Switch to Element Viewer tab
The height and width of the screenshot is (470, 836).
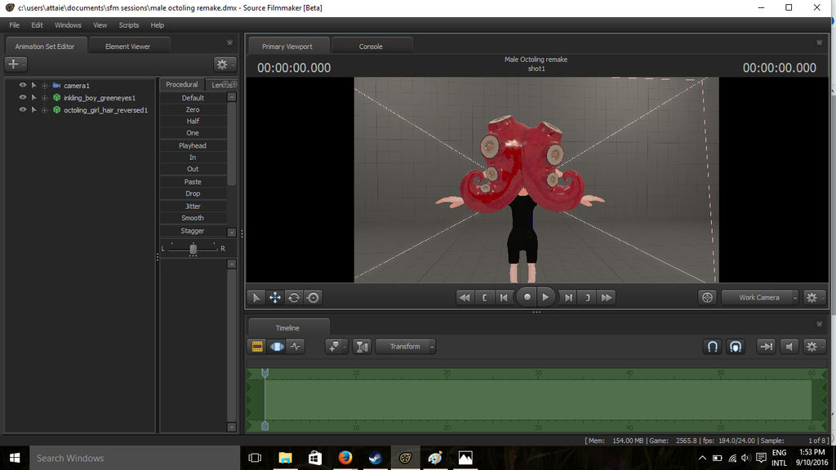coord(128,47)
